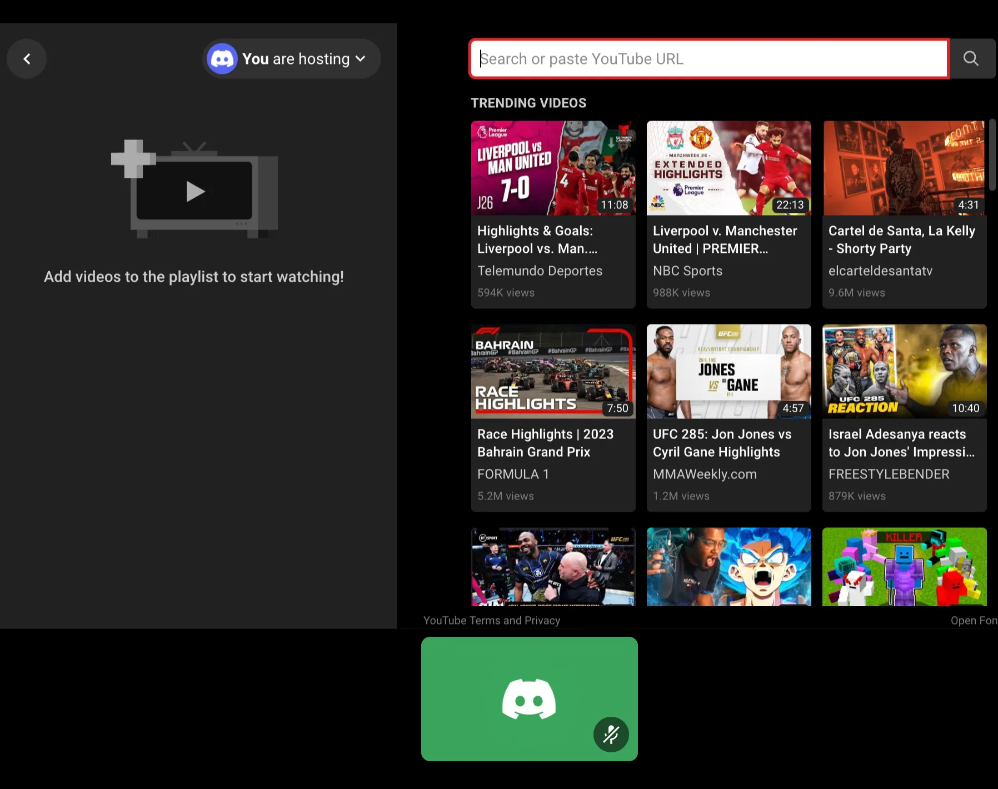The image size is (998, 789).
Task: Click channel name 'elcarteldesantatv'
Action: 881,271
